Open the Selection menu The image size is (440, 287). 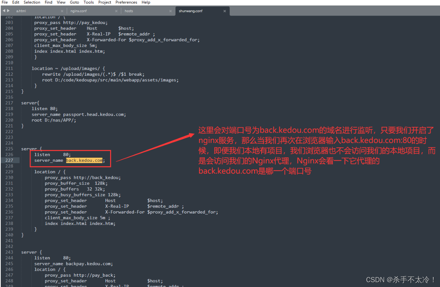point(32,2)
